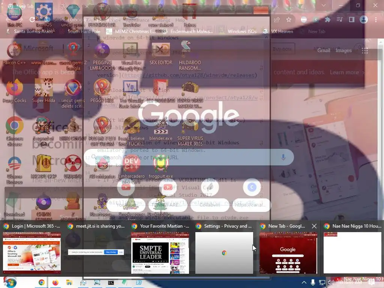Open the Google Images link
Viewport: 384px width, 288px height.
(x=343, y=51)
